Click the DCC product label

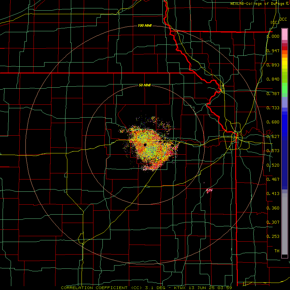pyautogui.click(x=283, y=19)
